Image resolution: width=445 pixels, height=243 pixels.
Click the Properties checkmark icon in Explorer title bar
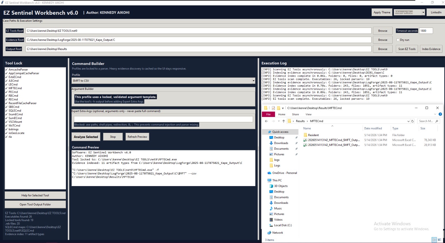click(273, 108)
